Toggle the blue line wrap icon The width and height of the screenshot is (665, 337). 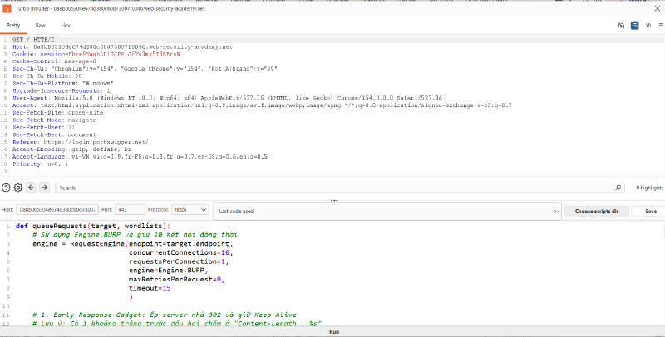(x=634, y=26)
